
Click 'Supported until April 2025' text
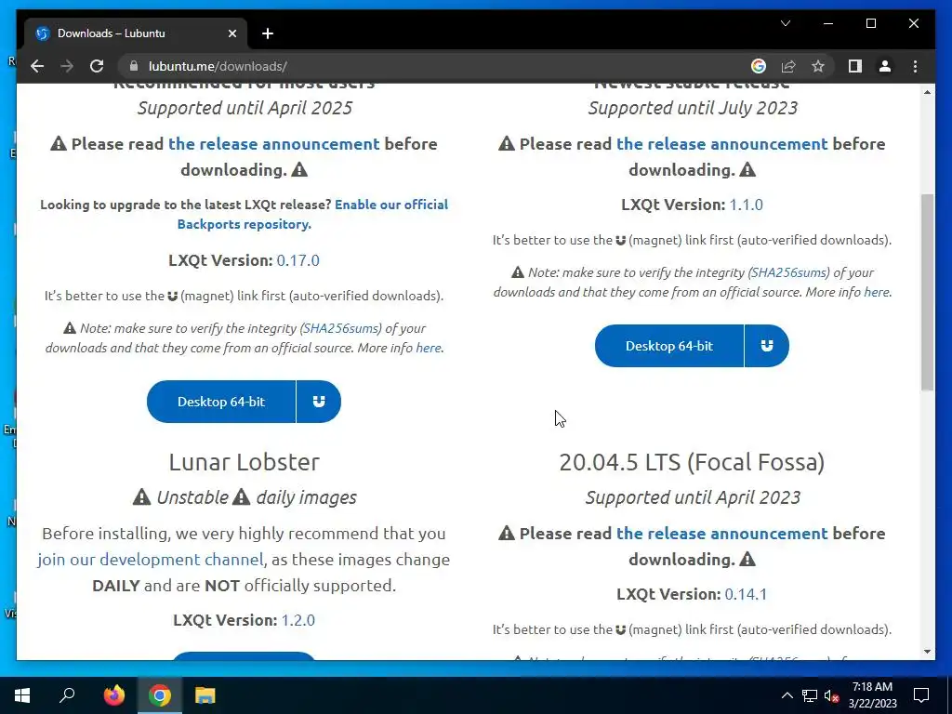pyautogui.click(x=245, y=108)
